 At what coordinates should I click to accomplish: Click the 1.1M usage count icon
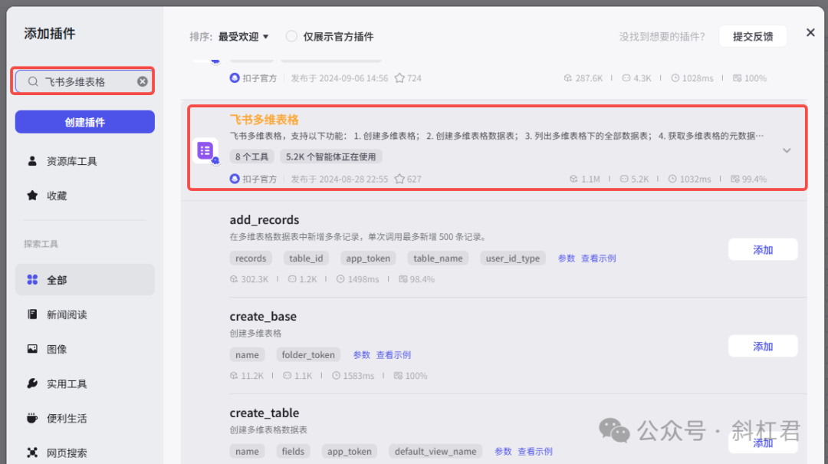(573, 179)
